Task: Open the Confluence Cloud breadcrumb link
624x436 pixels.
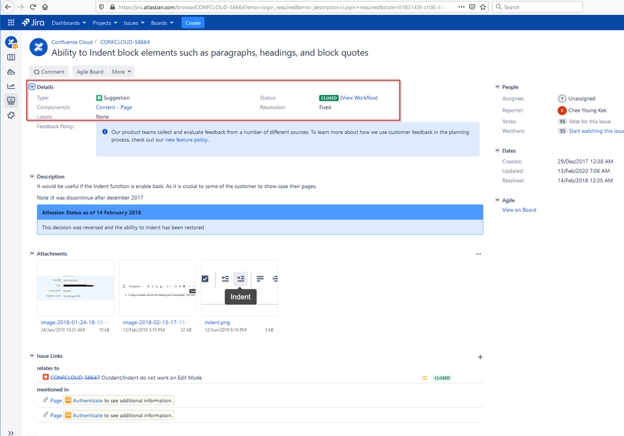Action: [72, 42]
